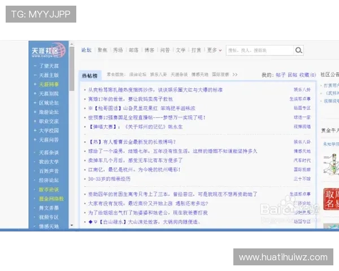Open post 资助四年的贫困生高考
This screenshot has width=339, height=271.
point(172,194)
